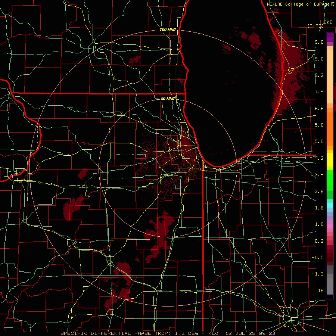Pick the light peach band of the color scale
336x336 pixels.
coord(330,77)
